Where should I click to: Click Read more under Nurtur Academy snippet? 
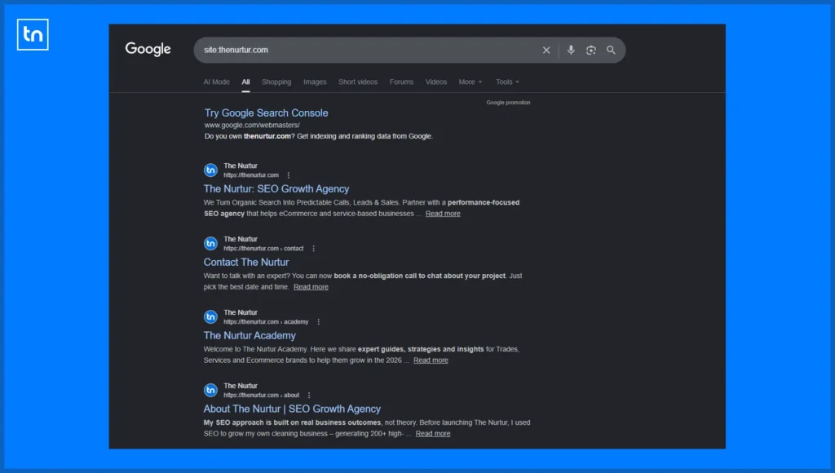[x=431, y=360]
